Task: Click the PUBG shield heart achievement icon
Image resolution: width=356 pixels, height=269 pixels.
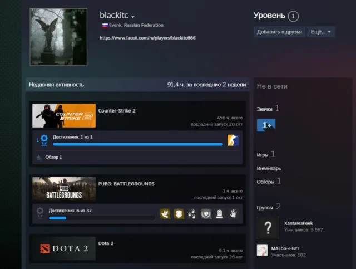Action: click(x=206, y=214)
